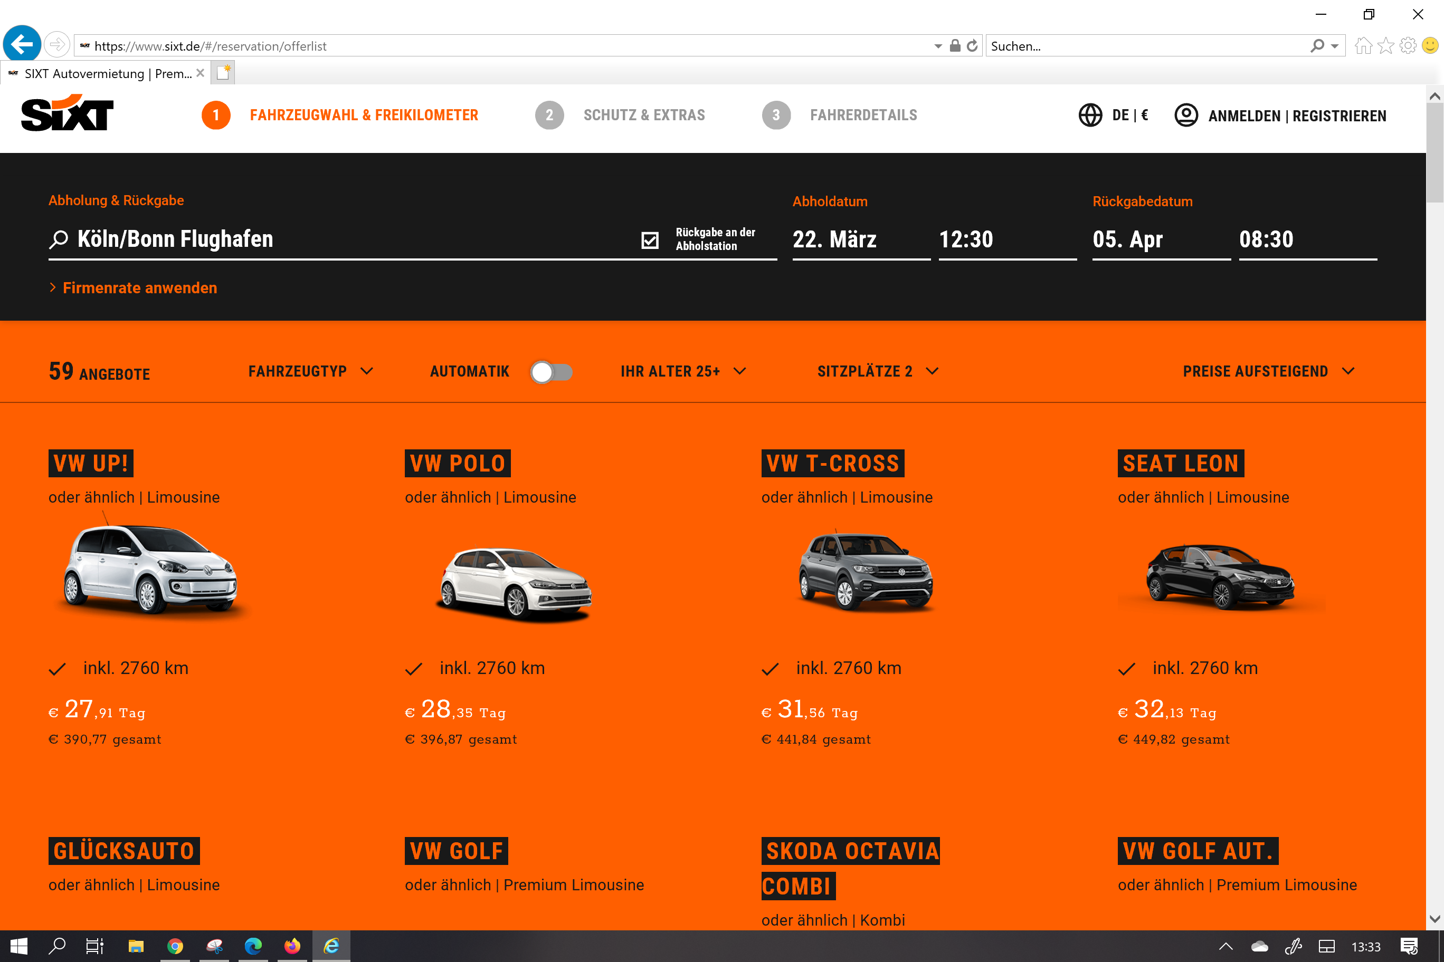1444x962 pixels.
Task: Click Anmelden | Registrieren link
Action: (1297, 116)
